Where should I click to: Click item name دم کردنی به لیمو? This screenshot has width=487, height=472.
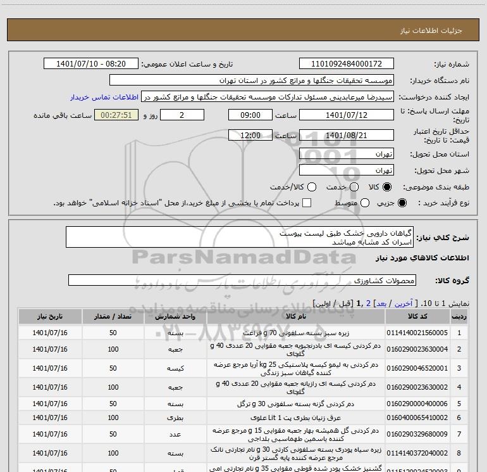tap(296, 369)
